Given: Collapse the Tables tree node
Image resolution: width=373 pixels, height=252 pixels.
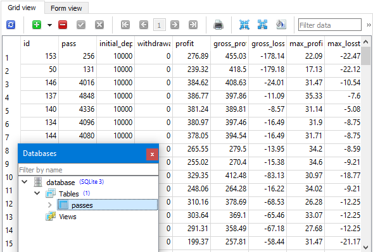Looking at the screenshot, I should pos(37,193).
